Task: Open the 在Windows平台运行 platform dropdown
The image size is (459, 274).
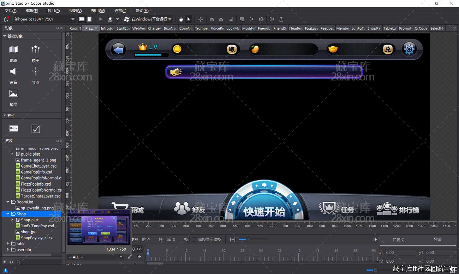Action: pos(148,19)
